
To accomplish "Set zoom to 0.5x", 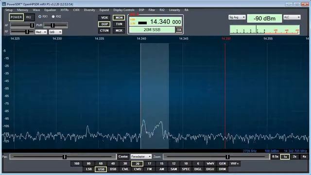I will pos(276,157).
